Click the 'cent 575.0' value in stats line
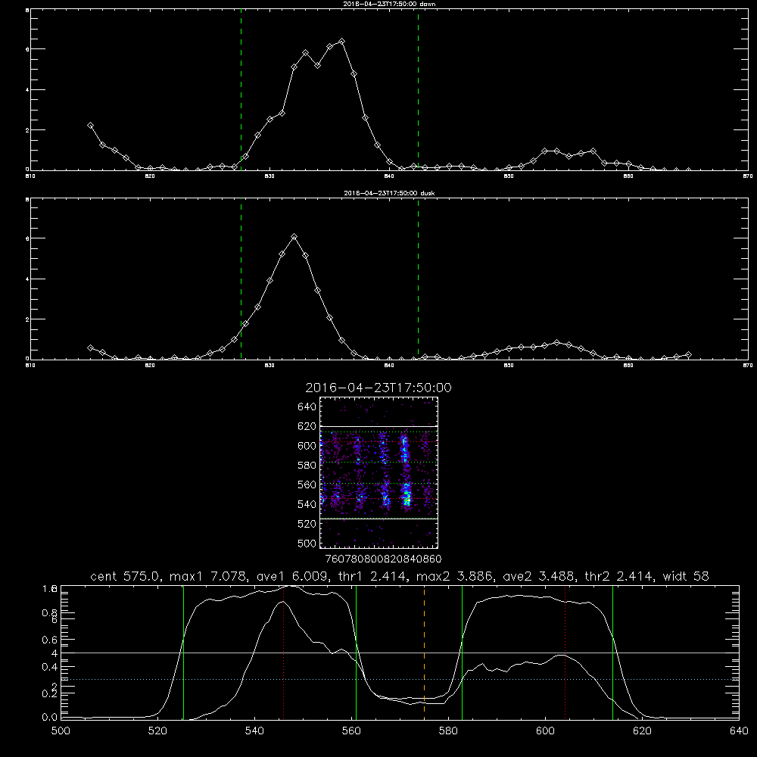The height and width of the screenshot is (757, 757). pyautogui.click(x=127, y=576)
